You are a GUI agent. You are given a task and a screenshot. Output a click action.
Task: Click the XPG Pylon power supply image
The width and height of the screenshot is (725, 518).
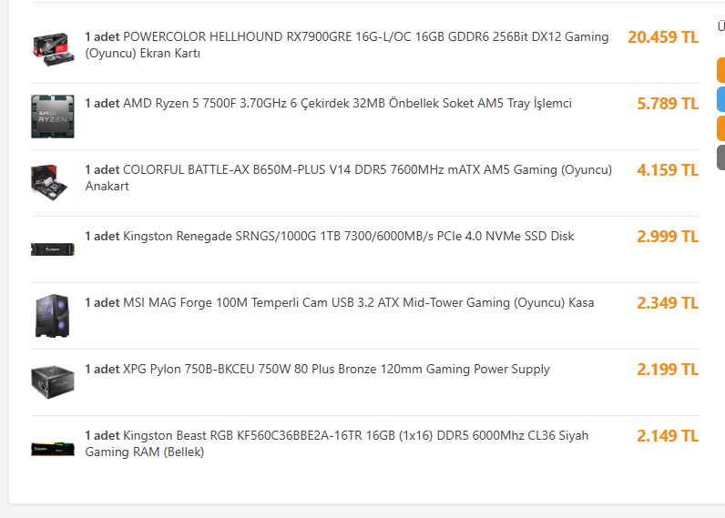(53, 382)
